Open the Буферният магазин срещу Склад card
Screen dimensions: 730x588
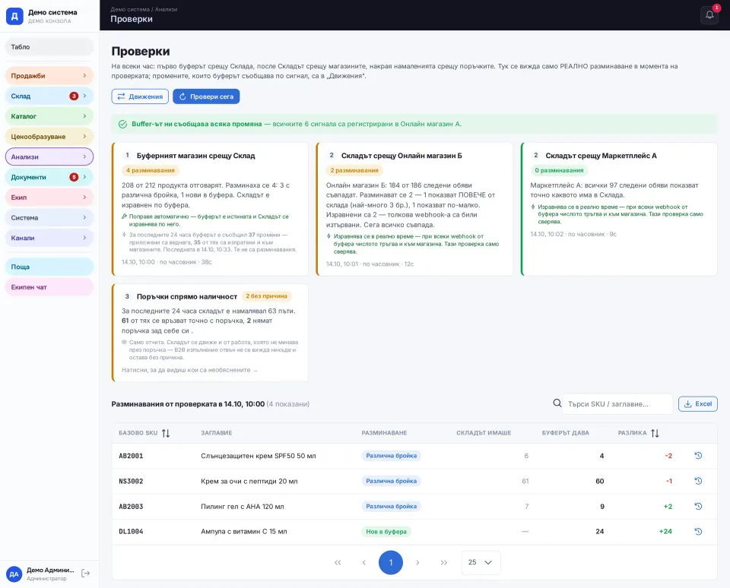[x=210, y=209]
